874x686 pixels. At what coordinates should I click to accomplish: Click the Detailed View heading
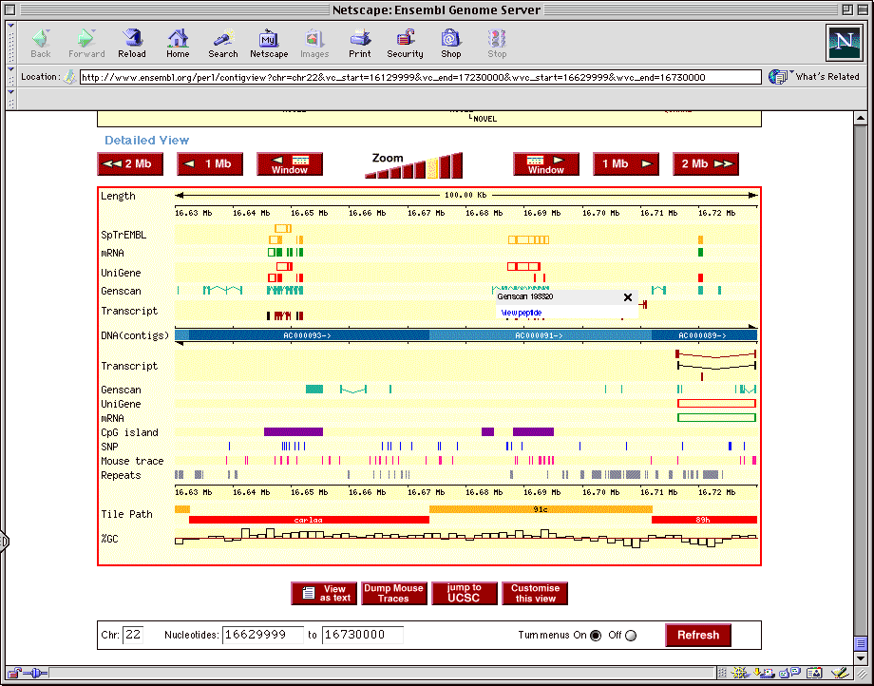coord(146,141)
